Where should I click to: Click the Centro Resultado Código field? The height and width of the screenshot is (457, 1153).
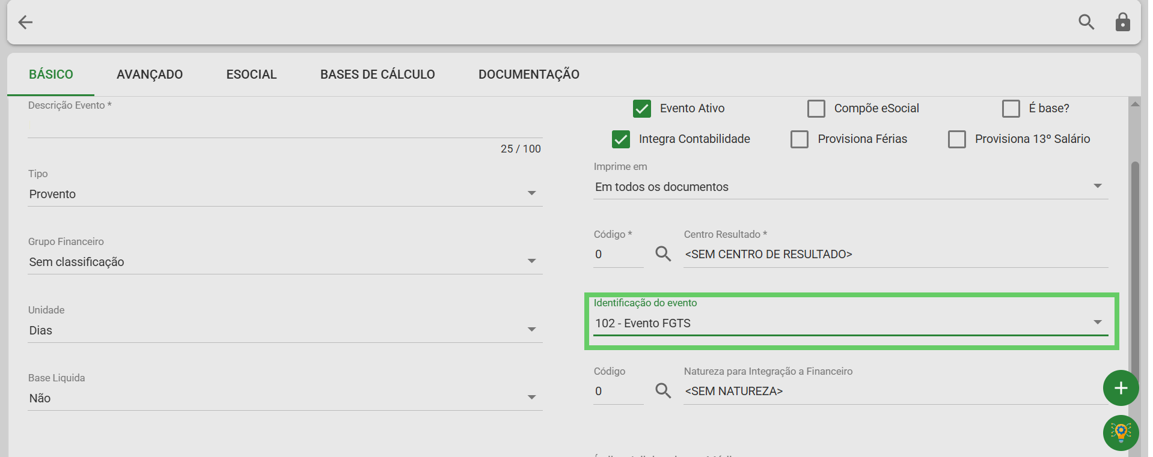point(618,254)
